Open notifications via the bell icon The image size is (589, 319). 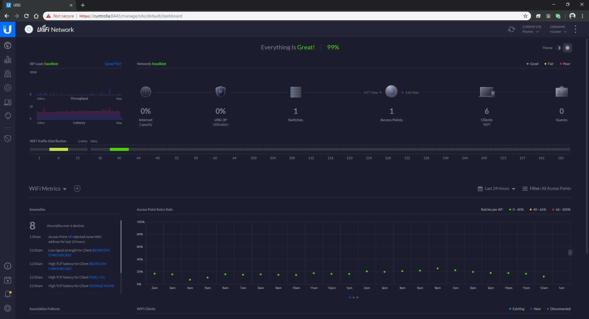(8, 294)
